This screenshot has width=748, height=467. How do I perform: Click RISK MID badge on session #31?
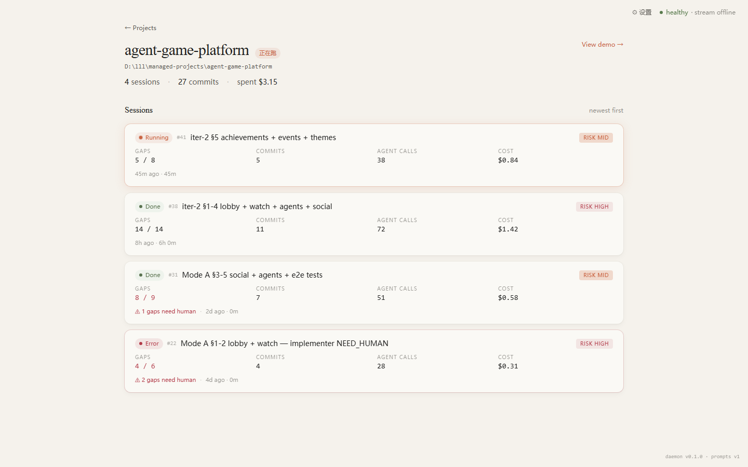coord(596,275)
